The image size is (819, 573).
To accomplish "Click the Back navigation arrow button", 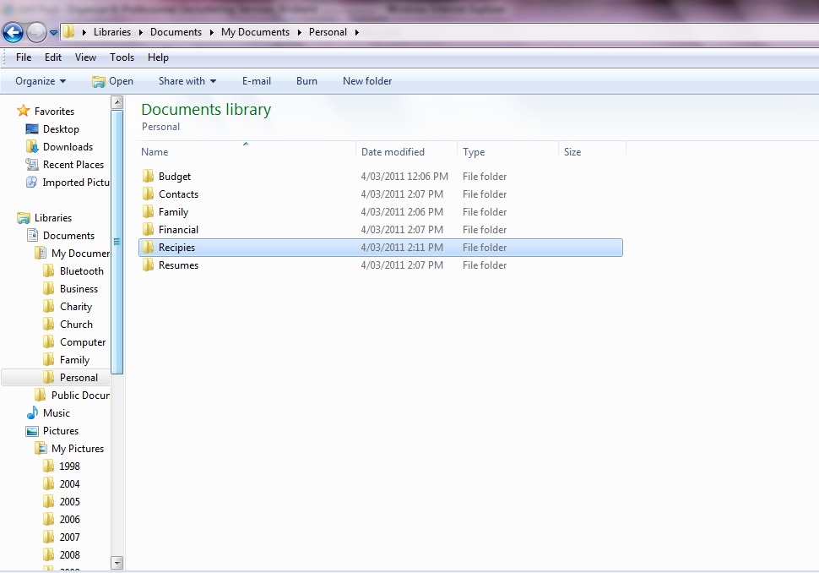I will click(x=13, y=32).
